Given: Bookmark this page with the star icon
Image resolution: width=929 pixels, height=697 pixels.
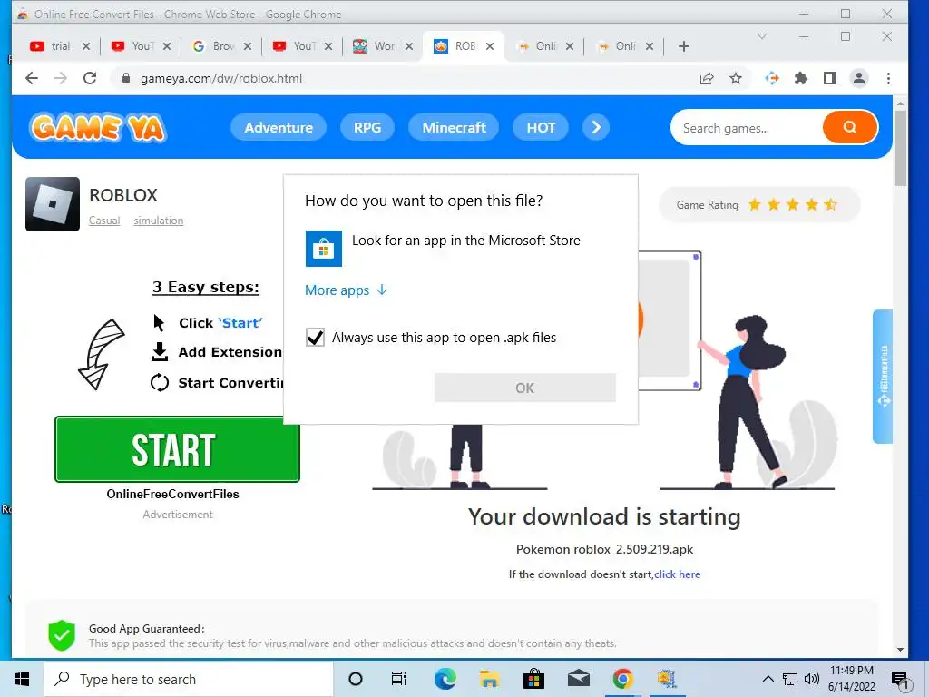Looking at the screenshot, I should [735, 78].
